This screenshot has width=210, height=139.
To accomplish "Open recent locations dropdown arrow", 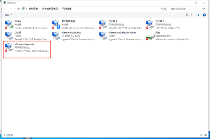I will click(15, 9).
